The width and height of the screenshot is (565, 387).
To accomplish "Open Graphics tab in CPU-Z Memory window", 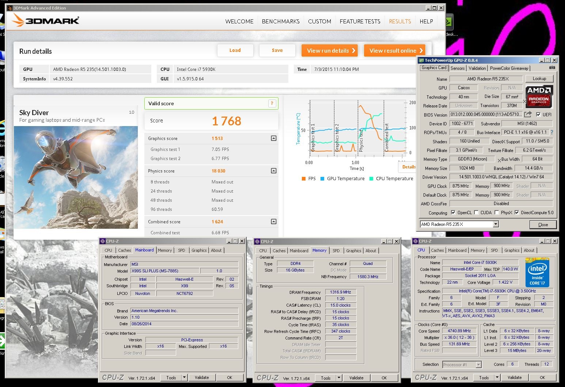I will click(x=354, y=251).
